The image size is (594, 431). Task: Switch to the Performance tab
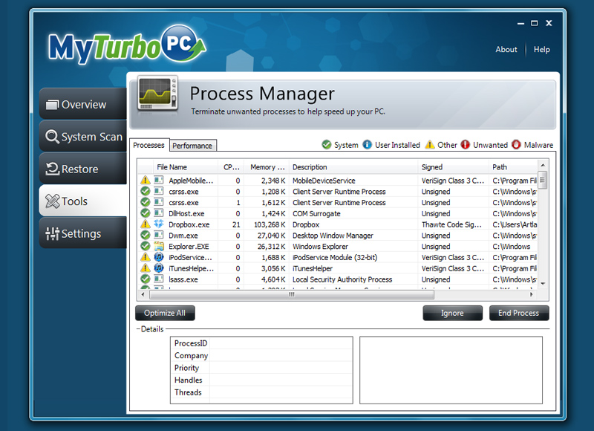[192, 146]
